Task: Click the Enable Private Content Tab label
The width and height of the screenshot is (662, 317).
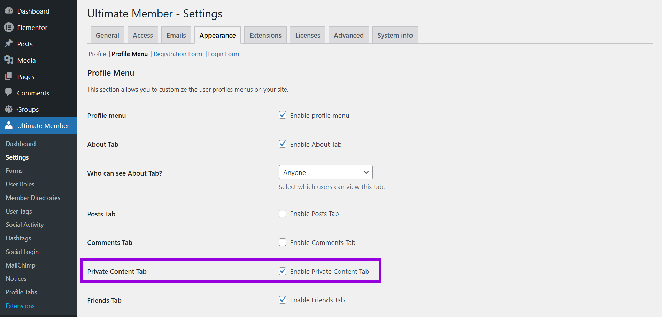Action: click(x=329, y=271)
